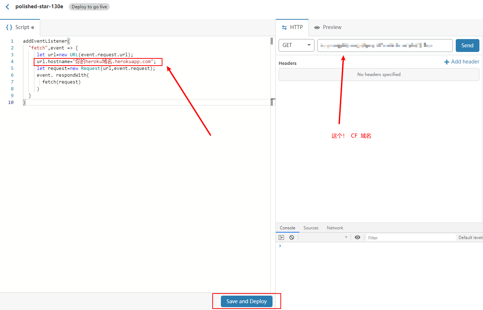
Task: Click the console prompt chevron
Action: coord(280,246)
